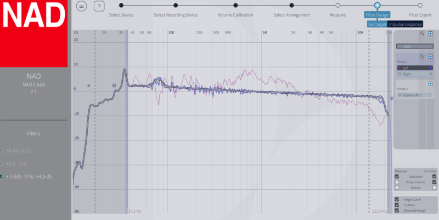Switch to the Impulse response tab
The width and height of the screenshot is (439, 220).
click(x=405, y=24)
